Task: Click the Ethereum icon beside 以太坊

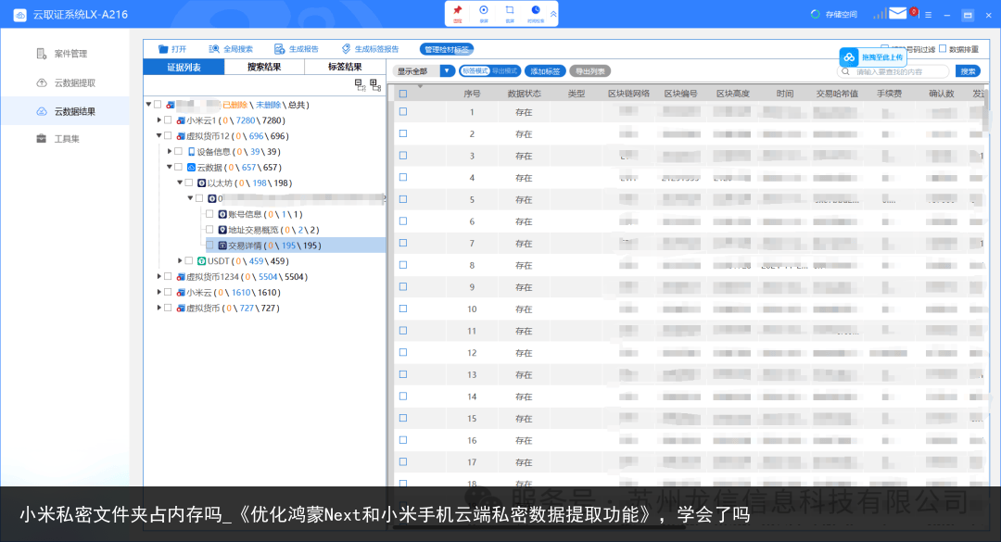Action: coord(201,183)
